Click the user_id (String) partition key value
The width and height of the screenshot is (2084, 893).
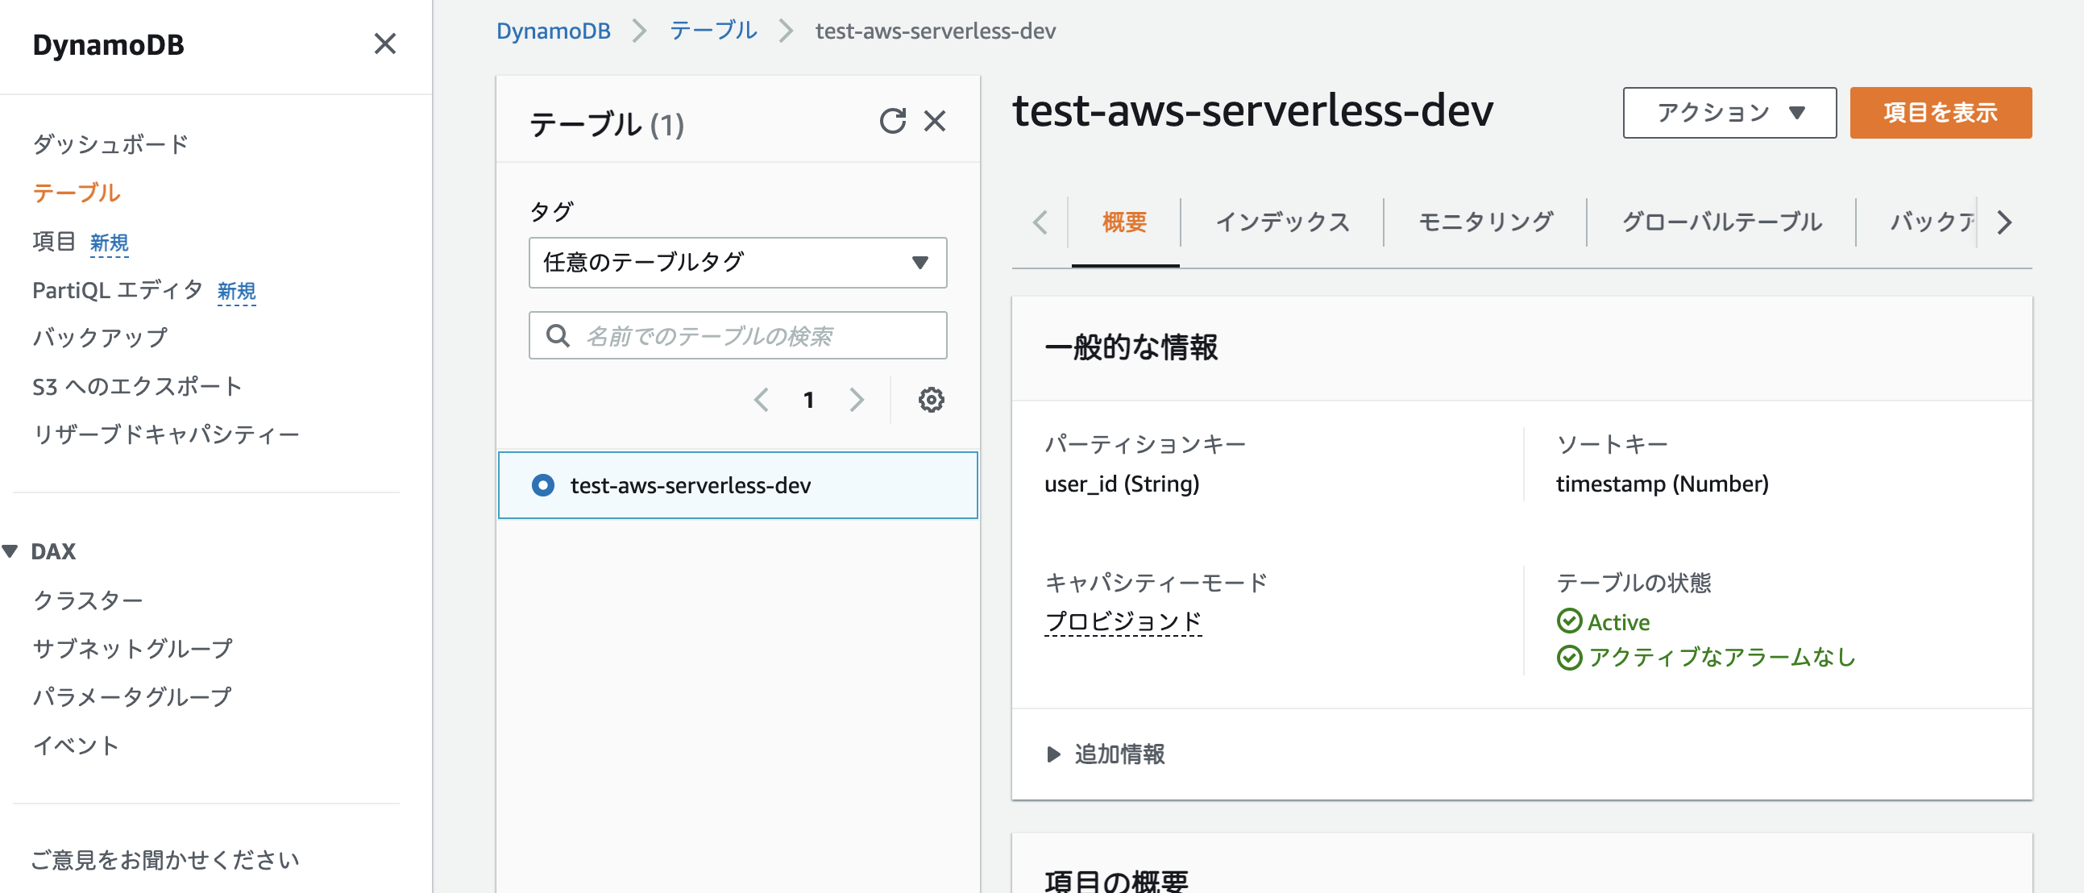1122,484
